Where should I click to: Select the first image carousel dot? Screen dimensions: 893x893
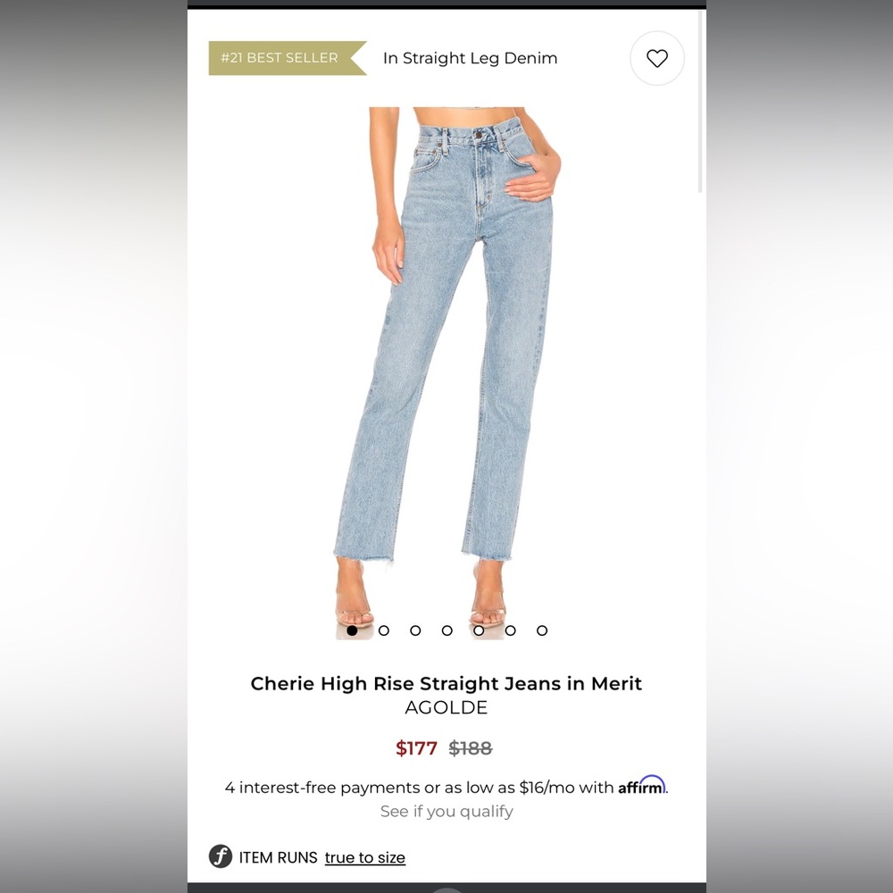tap(352, 630)
